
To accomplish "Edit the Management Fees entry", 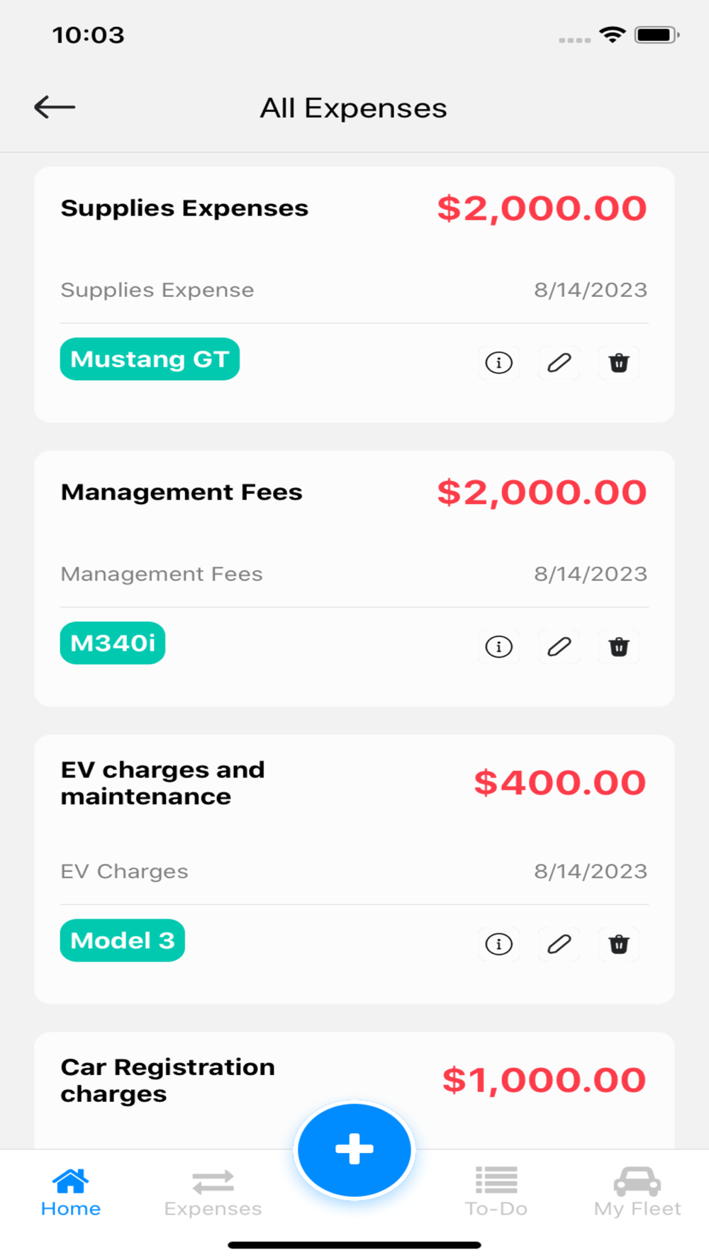I will (559, 646).
